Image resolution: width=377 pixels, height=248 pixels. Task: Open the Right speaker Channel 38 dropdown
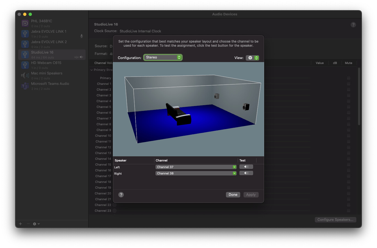point(196,173)
